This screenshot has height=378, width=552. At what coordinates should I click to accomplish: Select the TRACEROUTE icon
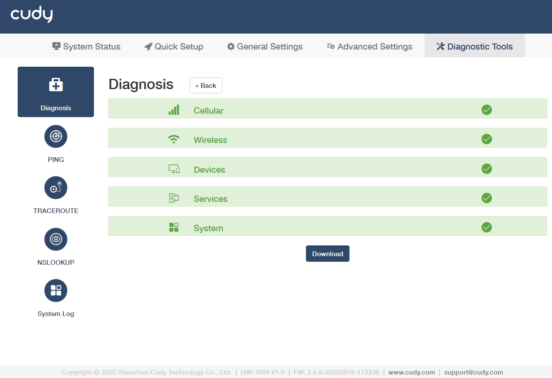56,188
